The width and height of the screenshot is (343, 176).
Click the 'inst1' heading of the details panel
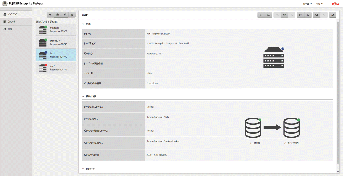click(85, 15)
